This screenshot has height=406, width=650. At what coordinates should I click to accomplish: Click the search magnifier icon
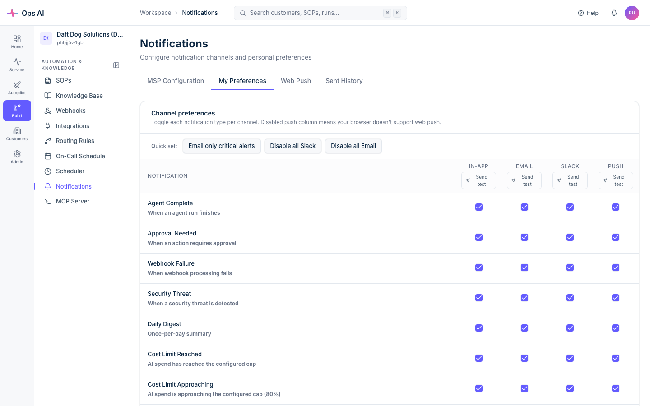coord(243,13)
